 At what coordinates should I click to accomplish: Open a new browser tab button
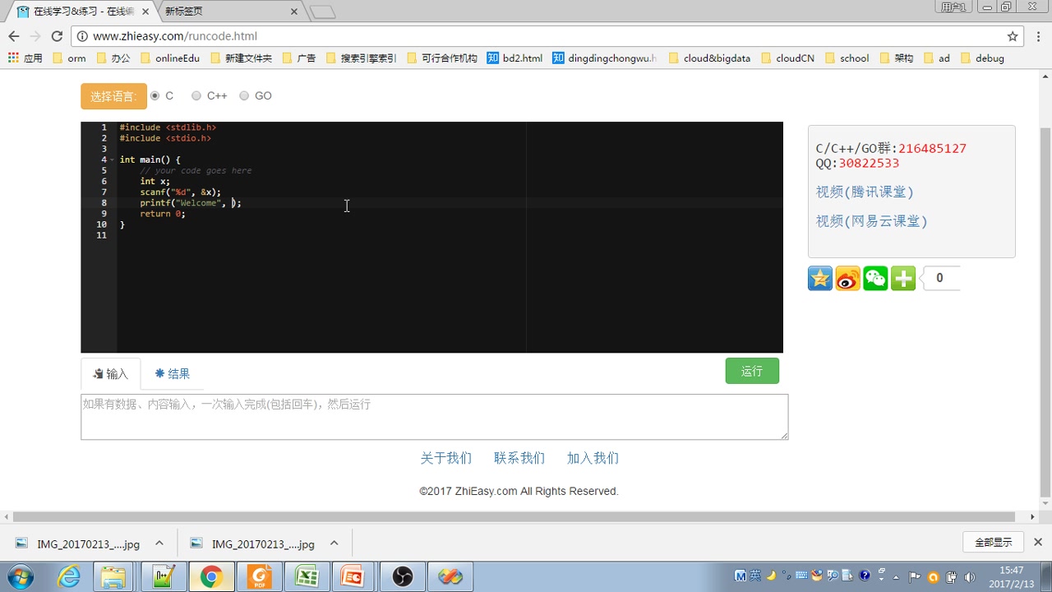[322, 12]
